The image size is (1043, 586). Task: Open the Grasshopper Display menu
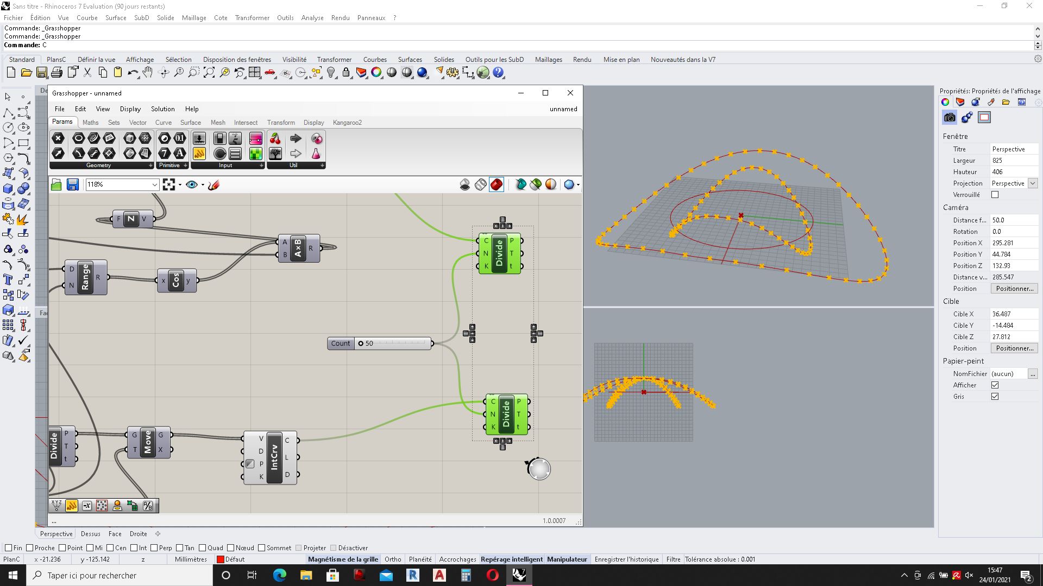click(130, 109)
